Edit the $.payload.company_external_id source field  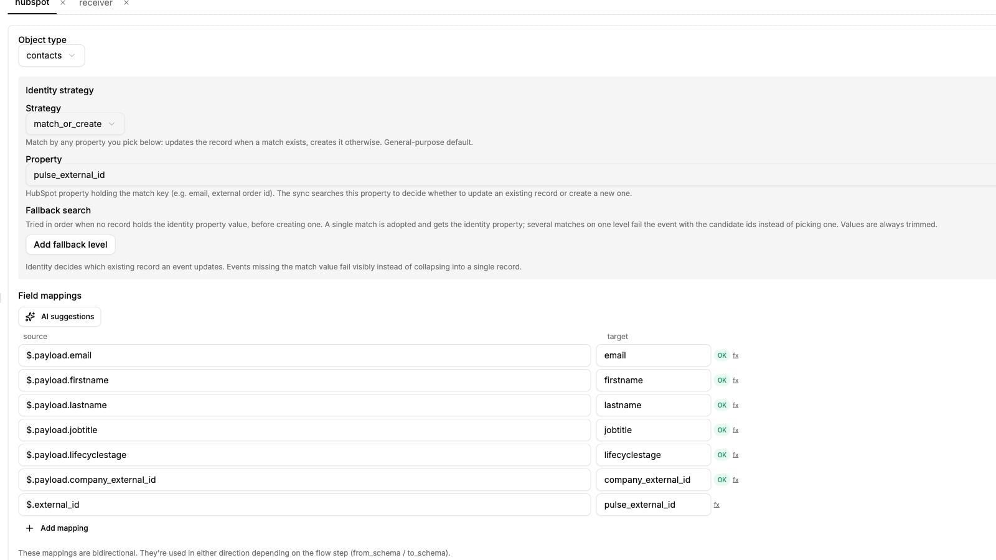[x=304, y=480]
